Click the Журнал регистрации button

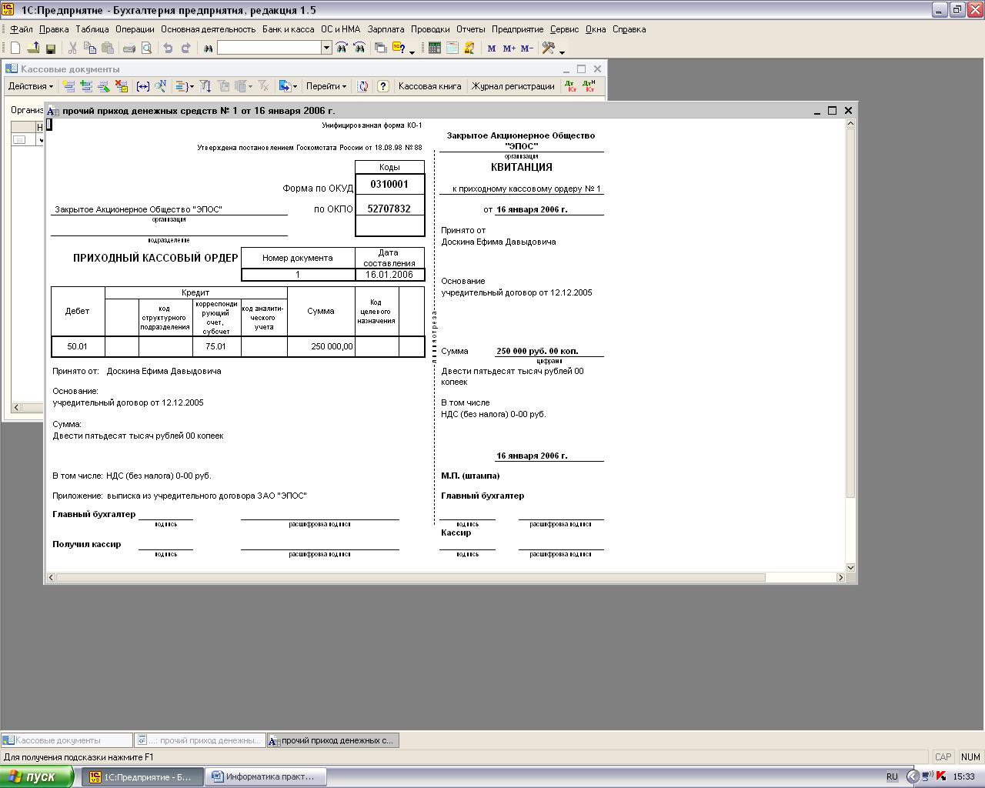(x=513, y=86)
